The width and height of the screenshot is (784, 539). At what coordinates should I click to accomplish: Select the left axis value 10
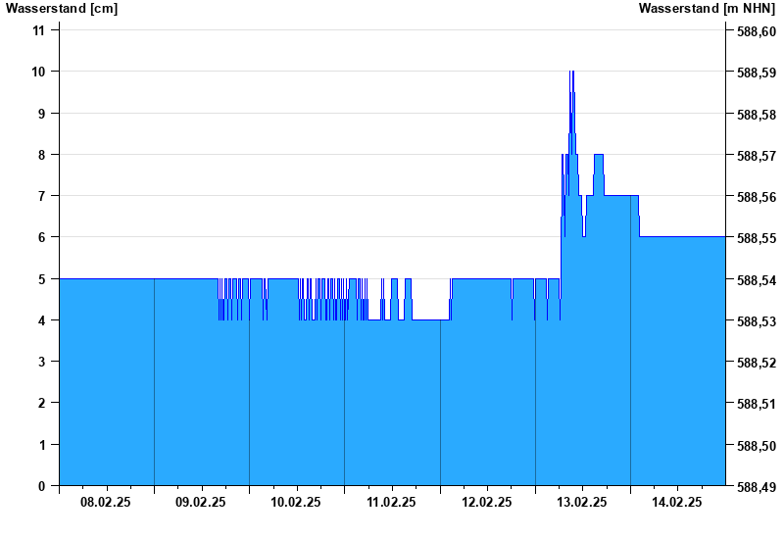coord(39,72)
